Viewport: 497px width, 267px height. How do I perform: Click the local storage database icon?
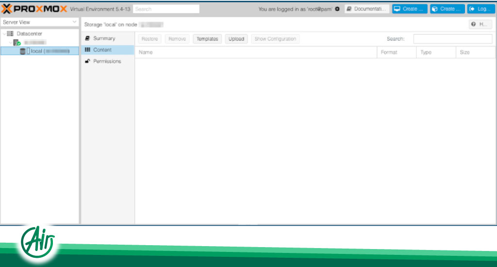pyautogui.click(x=22, y=51)
